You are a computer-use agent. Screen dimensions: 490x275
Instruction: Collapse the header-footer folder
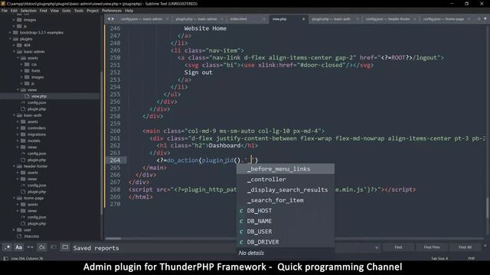click(x=14, y=167)
